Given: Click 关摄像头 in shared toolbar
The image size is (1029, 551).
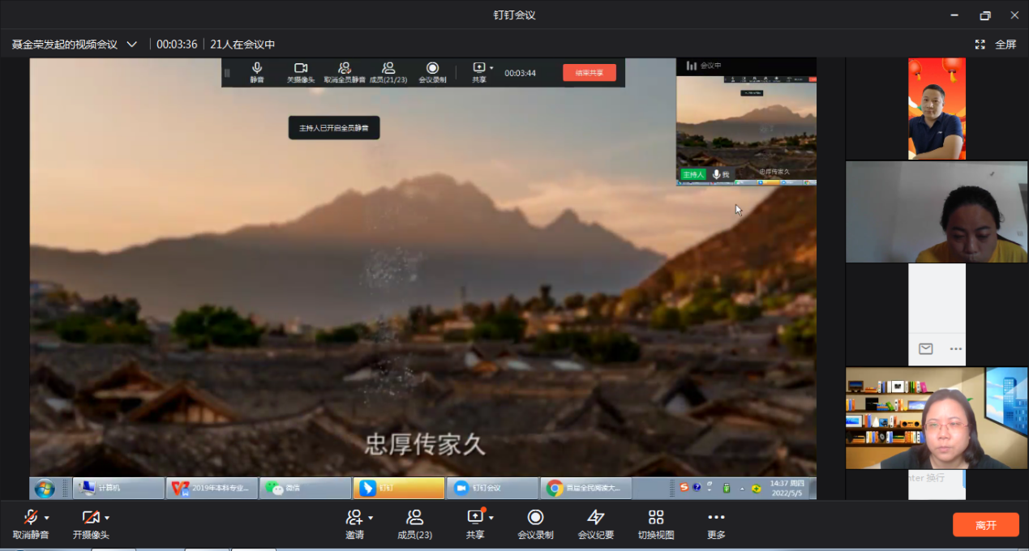Looking at the screenshot, I should click(x=301, y=73).
